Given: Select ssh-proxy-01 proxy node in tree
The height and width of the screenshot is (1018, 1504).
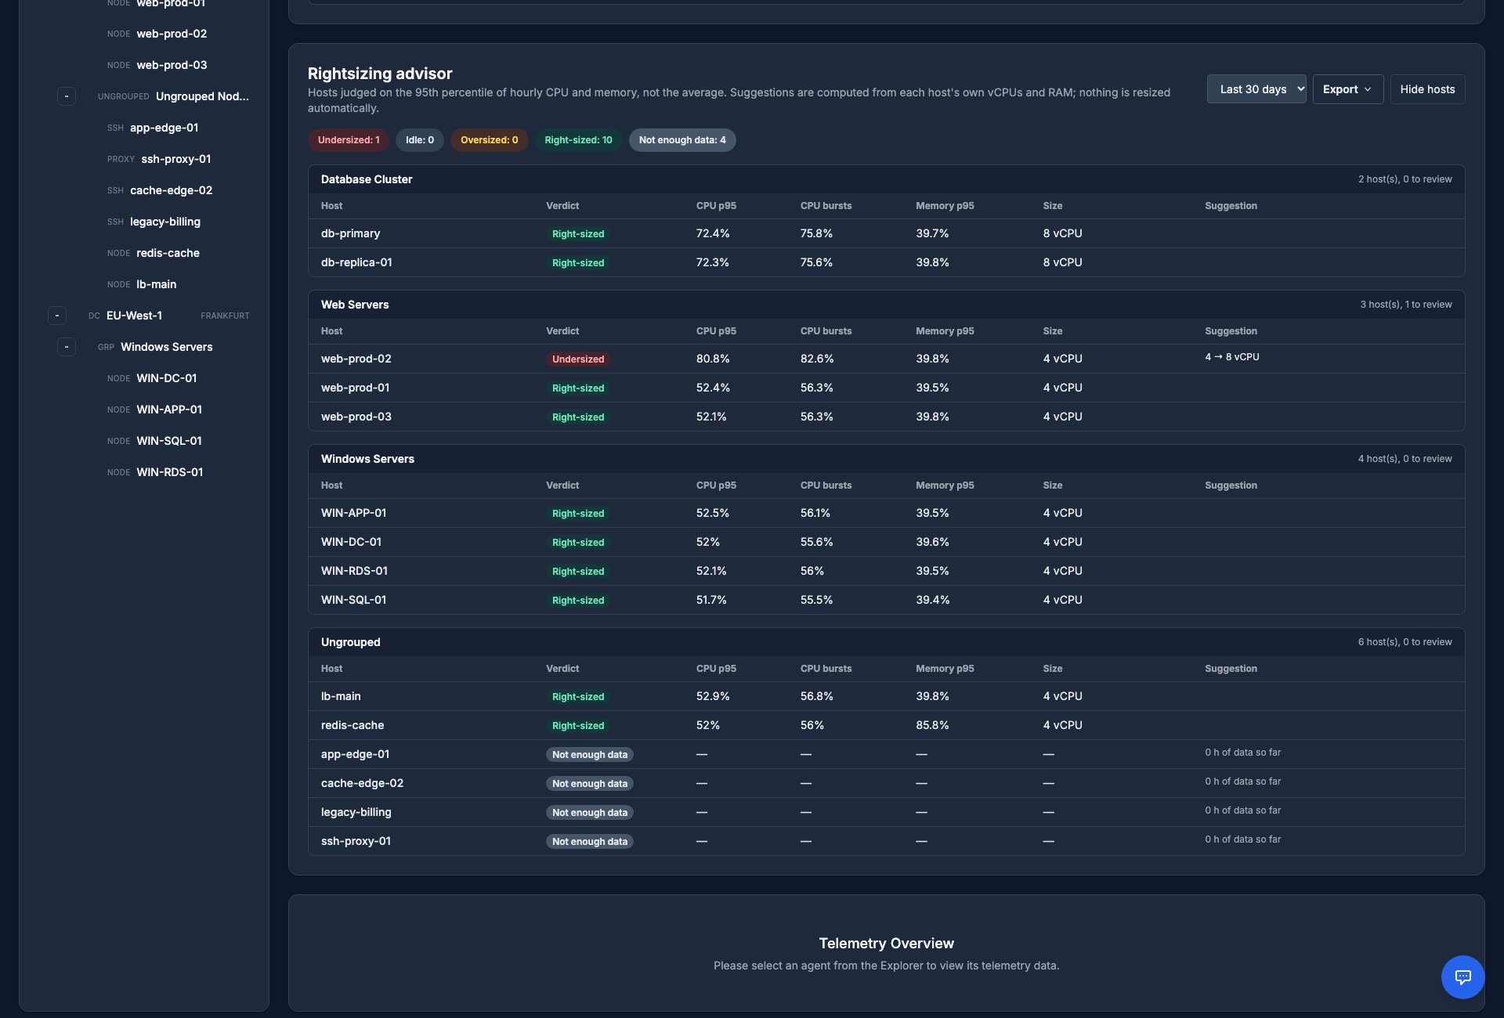Looking at the screenshot, I should click(x=175, y=159).
